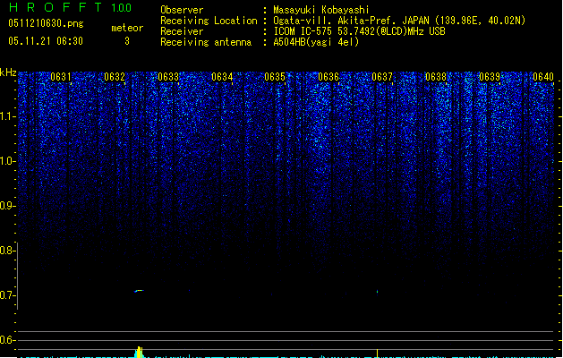This screenshot has width=563, height=358.
Task: Click the 0.9 kHz axis label
Action: click(7, 206)
